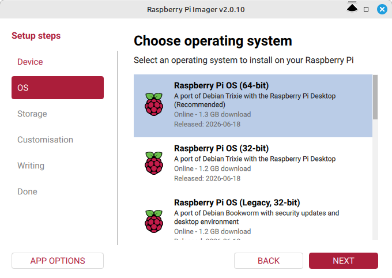This screenshot has height=278, width=392.
Task: Click the OS list scrollbar thumb
Action: (x=375, y=97)
